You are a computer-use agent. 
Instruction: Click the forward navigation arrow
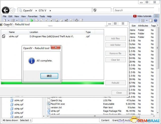click(13, 10)
